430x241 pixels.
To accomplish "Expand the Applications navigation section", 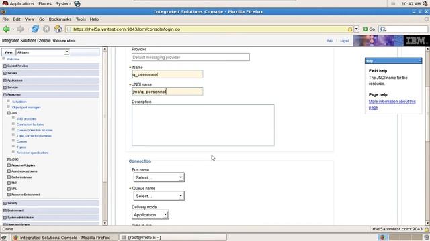I will [x=5, y=80].
